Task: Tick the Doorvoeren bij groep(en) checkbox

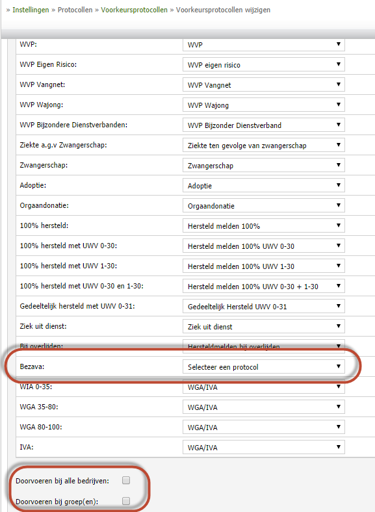Action: 126,501
